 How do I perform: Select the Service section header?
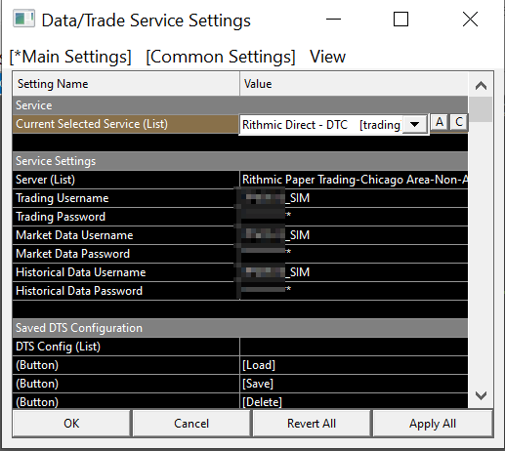(x=240, y=105)
